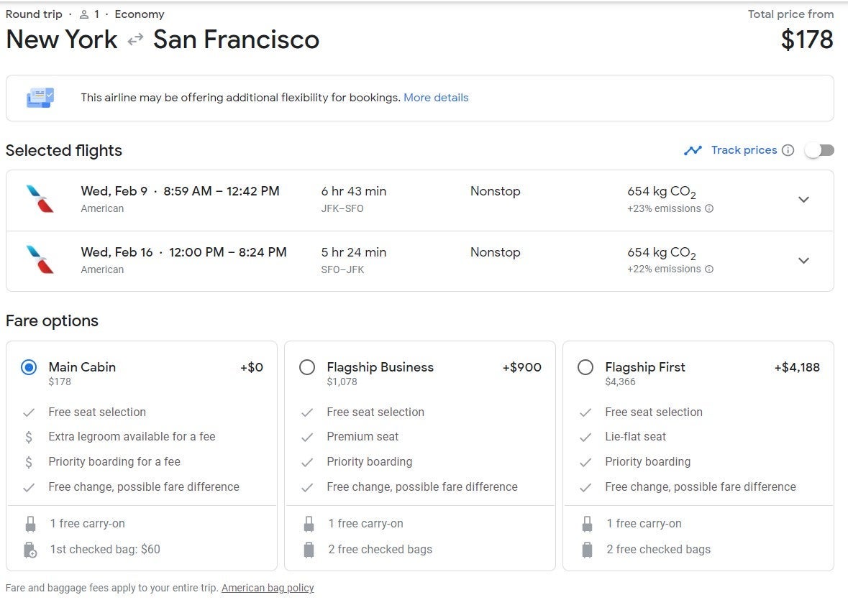The width and height of the screenshot is (848, 600).
Task: Click the emissions info icon for Feb 16 flight
Action: point(709,269)
